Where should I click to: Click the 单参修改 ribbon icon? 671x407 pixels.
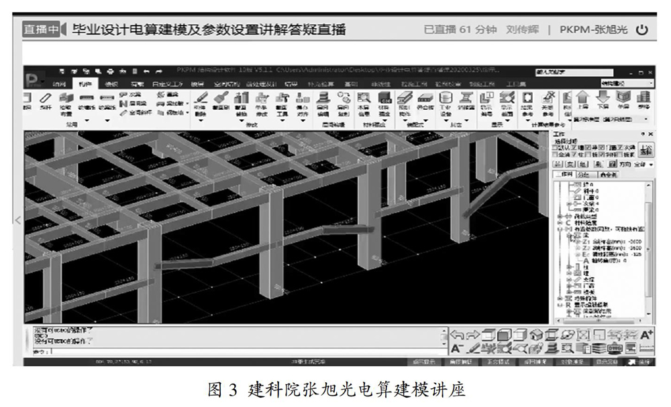coord(262,104)
